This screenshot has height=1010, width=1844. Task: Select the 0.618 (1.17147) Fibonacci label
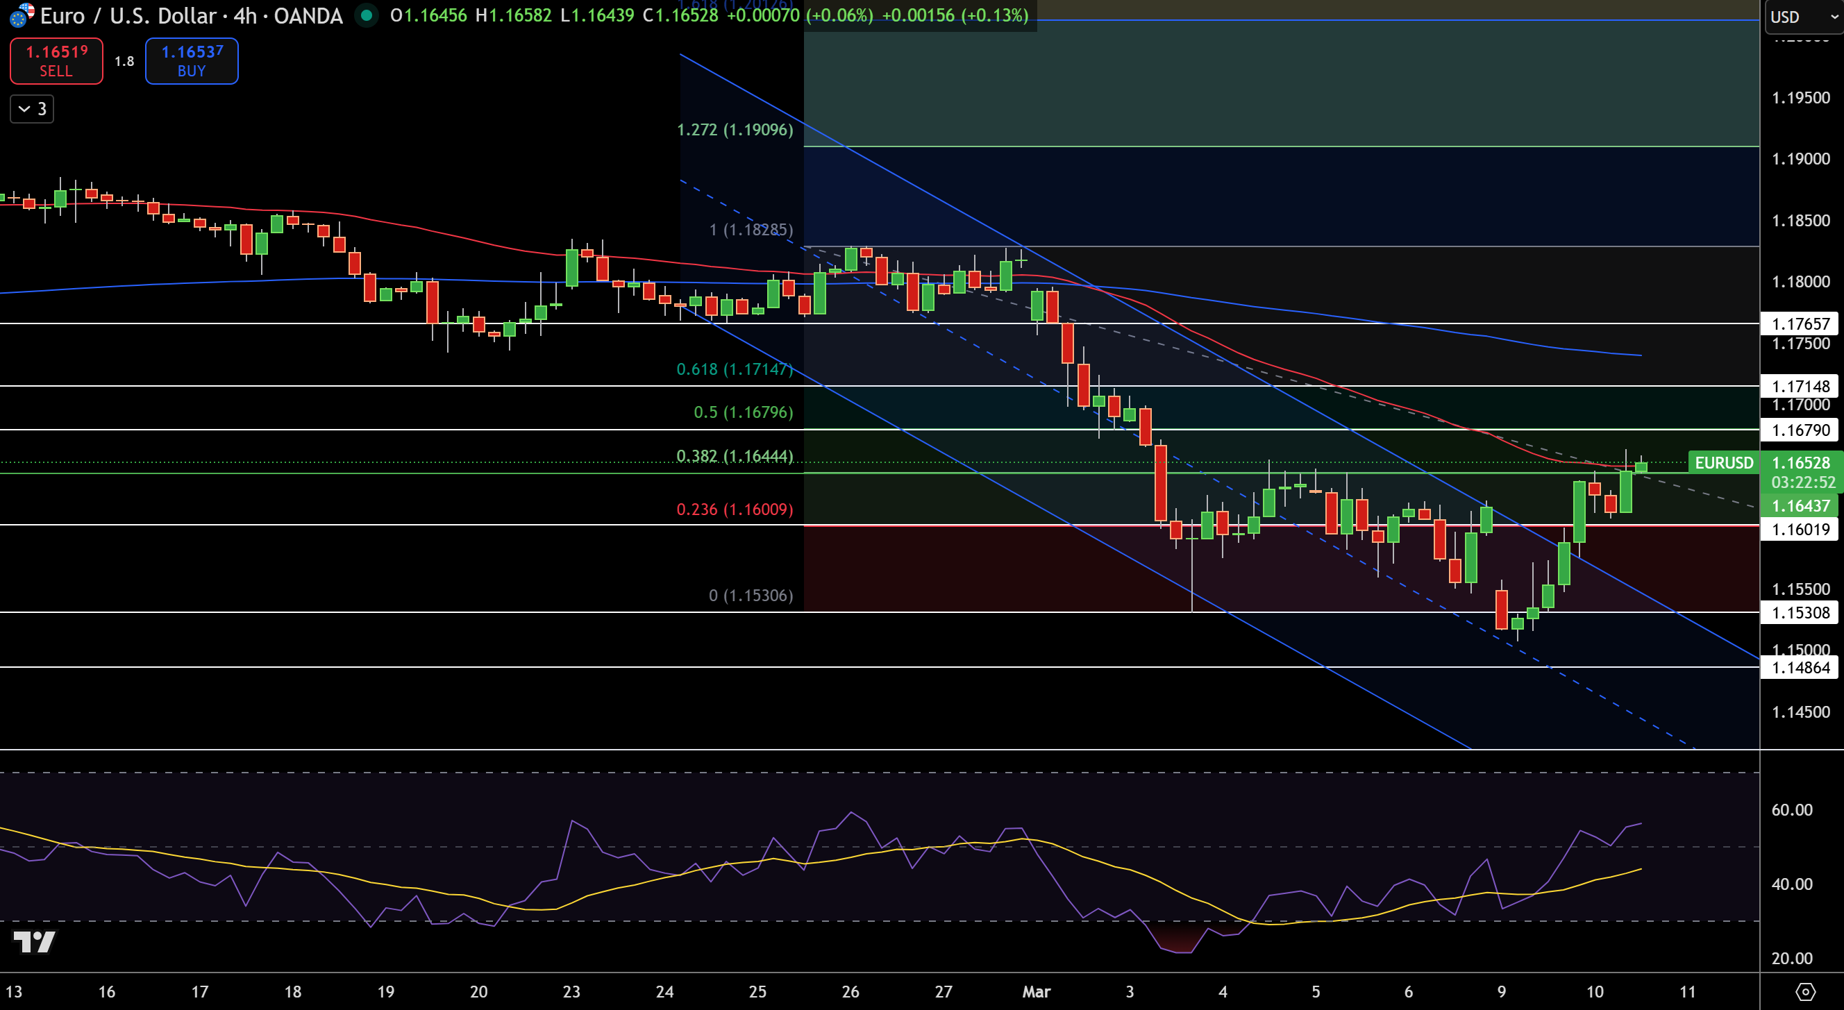pyautogui.click(x=735, y=369)
